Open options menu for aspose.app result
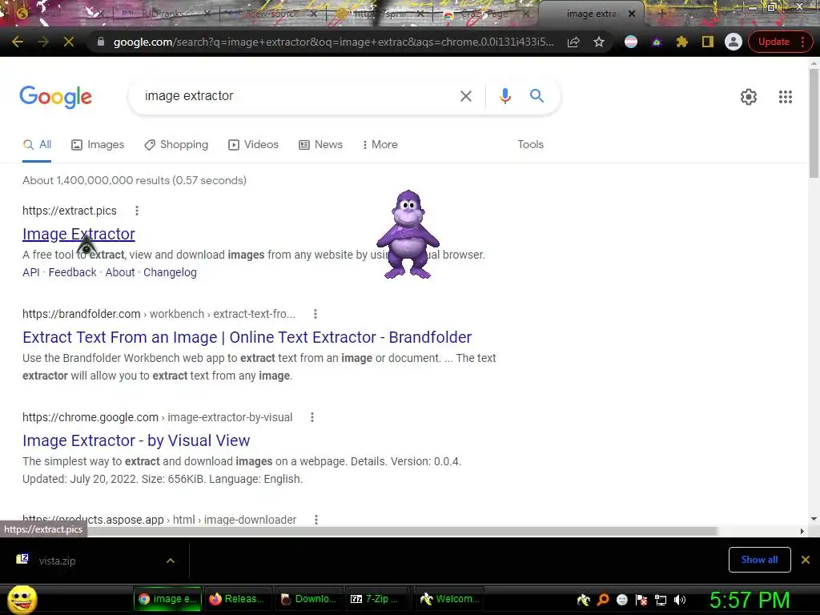 pos(316,520)
